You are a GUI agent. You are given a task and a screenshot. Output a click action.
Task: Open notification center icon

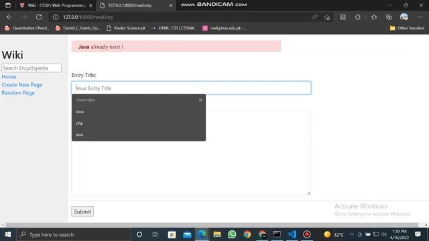pyautogui.click(x=418, y=234)
